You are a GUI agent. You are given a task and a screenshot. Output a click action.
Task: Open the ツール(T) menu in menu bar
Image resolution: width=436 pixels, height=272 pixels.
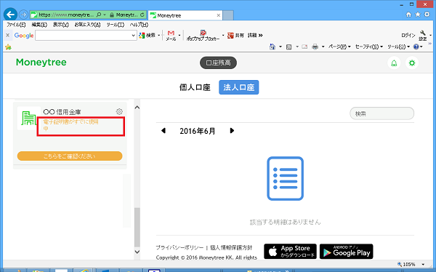tap(116, 25)
